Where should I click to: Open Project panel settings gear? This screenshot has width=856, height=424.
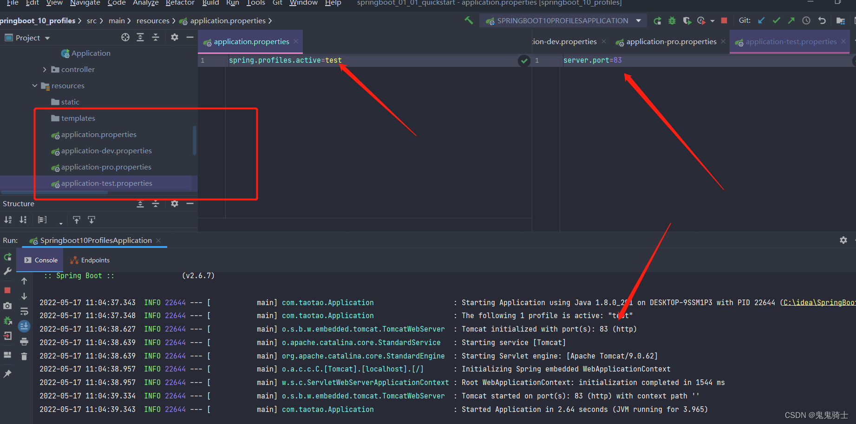click(x=175, y=37)
